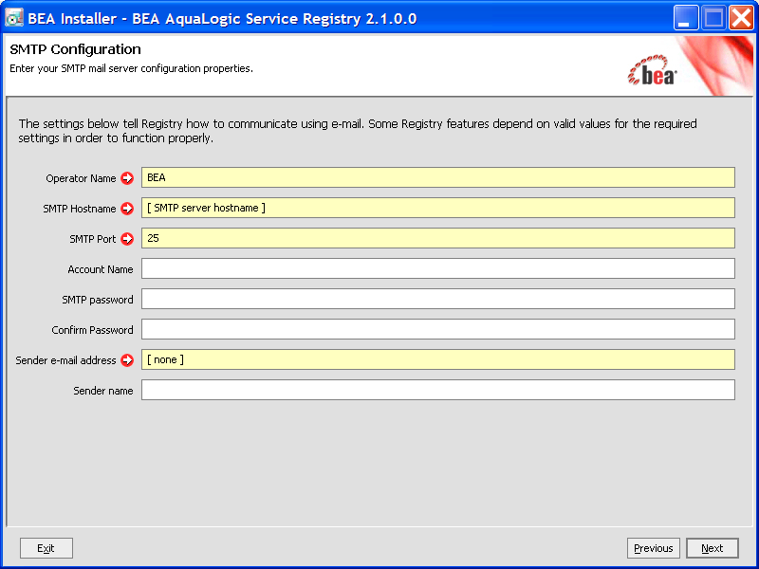The width and height of the screenshot is (759, 569).
Task: Click the Operator Name label
Action: pyautogui.click(x=81, y=178)
